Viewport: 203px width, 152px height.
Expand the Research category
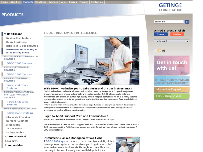(11, 141)
